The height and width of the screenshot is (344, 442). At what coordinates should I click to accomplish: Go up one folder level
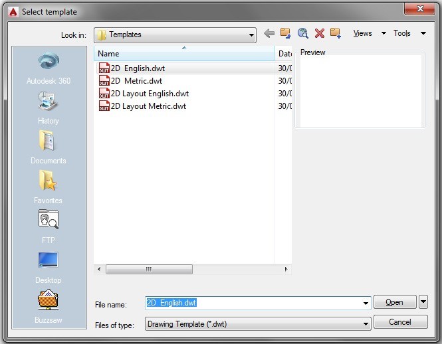(286, 34)
